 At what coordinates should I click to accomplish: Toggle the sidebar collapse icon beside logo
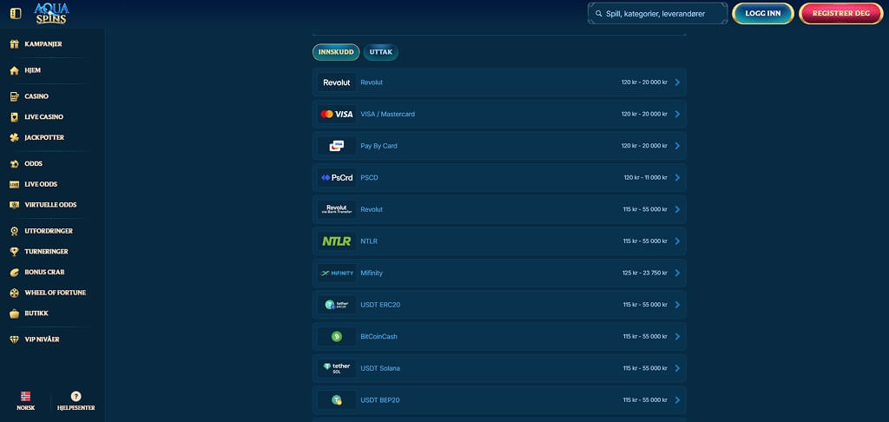point(16,13)
